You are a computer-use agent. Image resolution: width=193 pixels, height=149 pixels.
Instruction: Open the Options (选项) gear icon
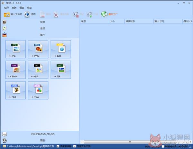click(x=27, y=14)
